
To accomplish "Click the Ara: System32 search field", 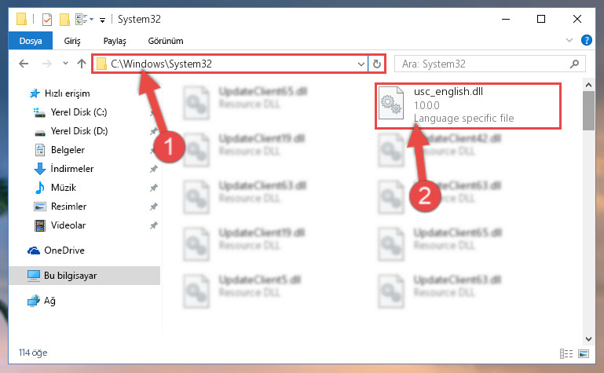I will [x=484, y=64].
